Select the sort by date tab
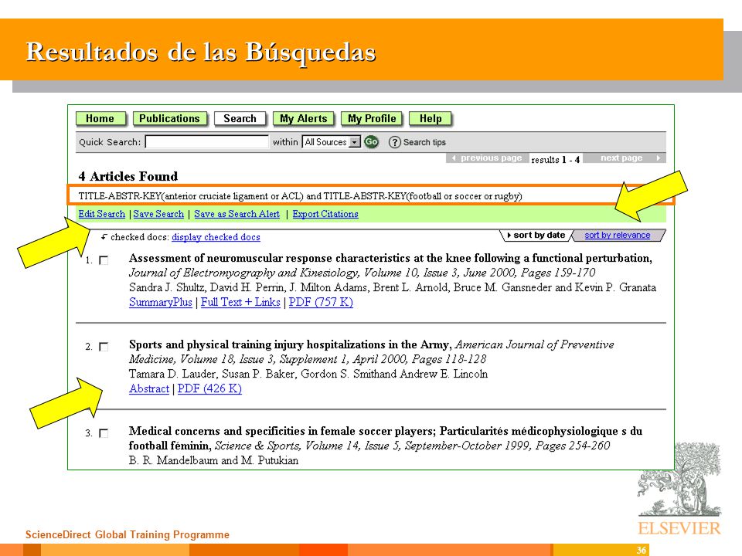Image resolution: width=742 pixels, height=556 pixels. tap(536, 236)
